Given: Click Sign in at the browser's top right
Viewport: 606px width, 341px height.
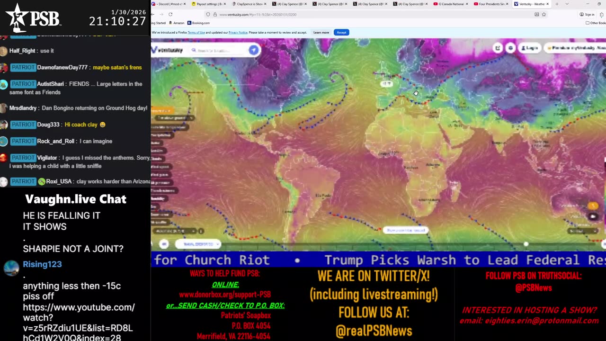Looking at the screenshot, I should 587,14.
